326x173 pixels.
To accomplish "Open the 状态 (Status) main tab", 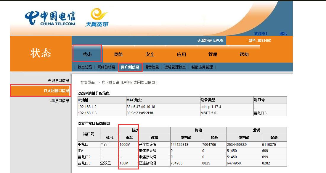I will (x=87, y=54).
